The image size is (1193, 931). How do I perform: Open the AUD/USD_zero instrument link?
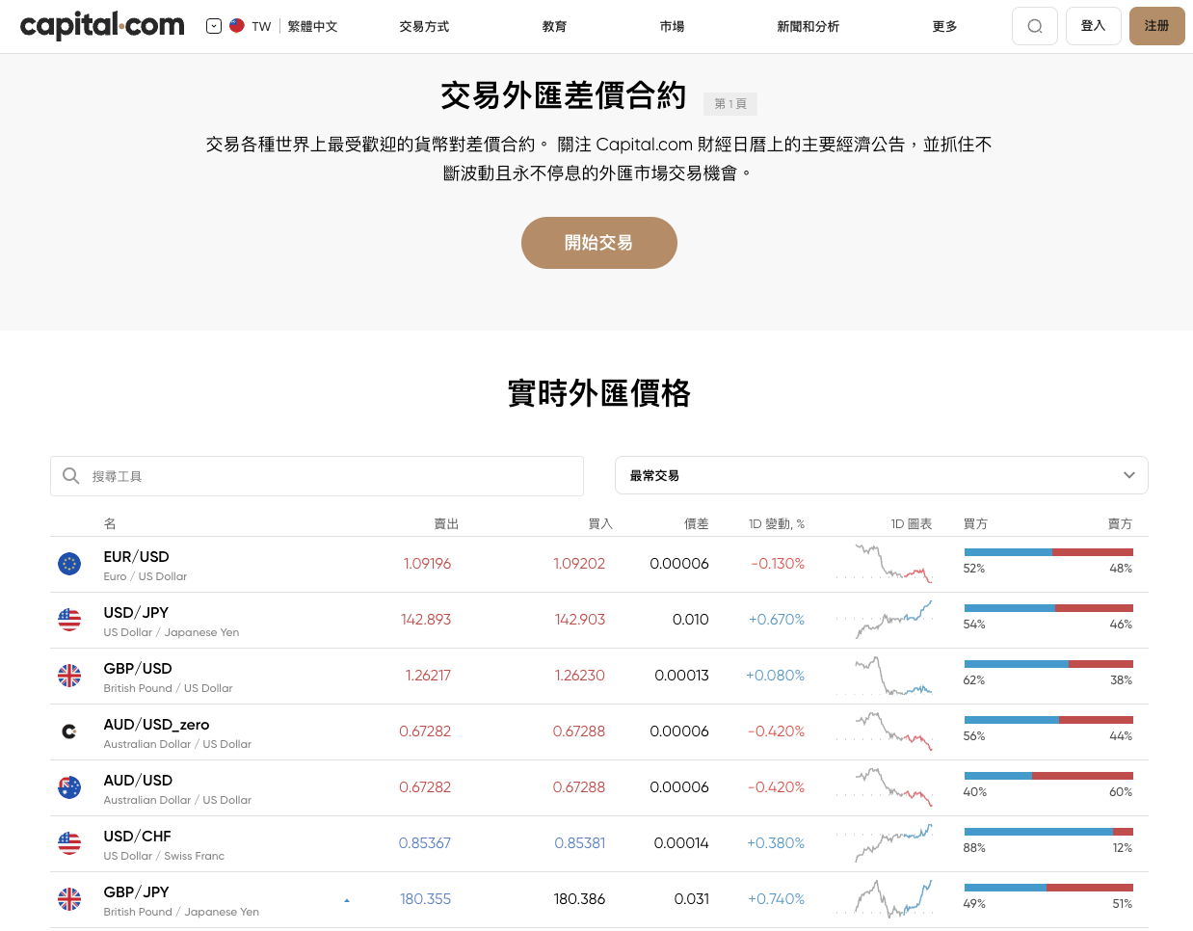pyautogui.click(x=156, y=725)
